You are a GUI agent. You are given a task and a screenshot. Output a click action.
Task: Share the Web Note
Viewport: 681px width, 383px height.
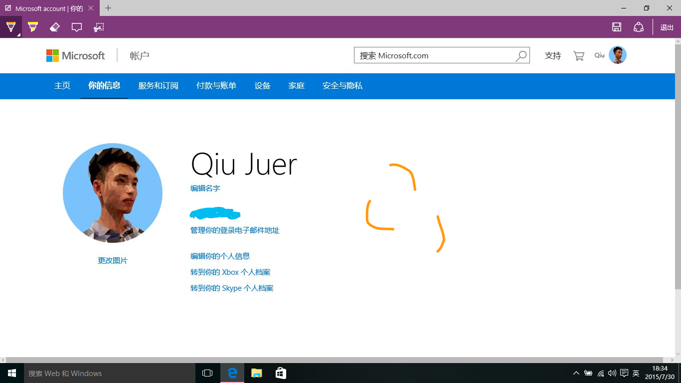[x=639, y=27]
